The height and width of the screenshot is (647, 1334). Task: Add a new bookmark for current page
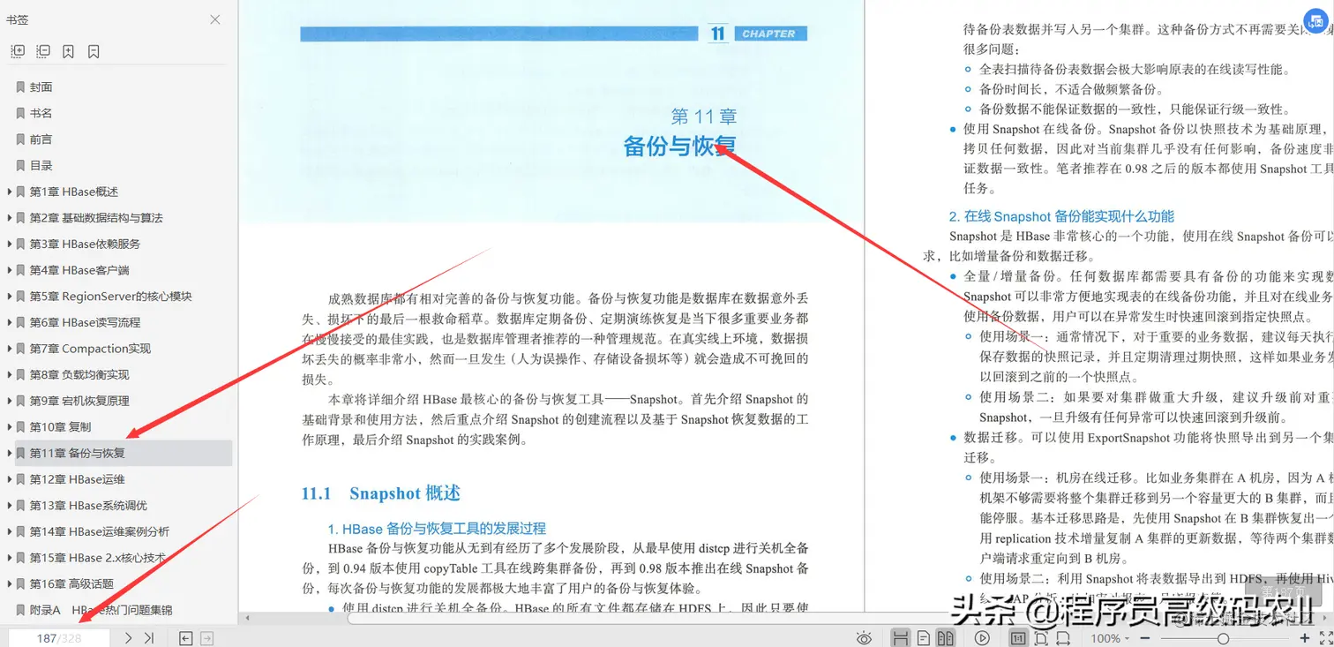[68, 51]
